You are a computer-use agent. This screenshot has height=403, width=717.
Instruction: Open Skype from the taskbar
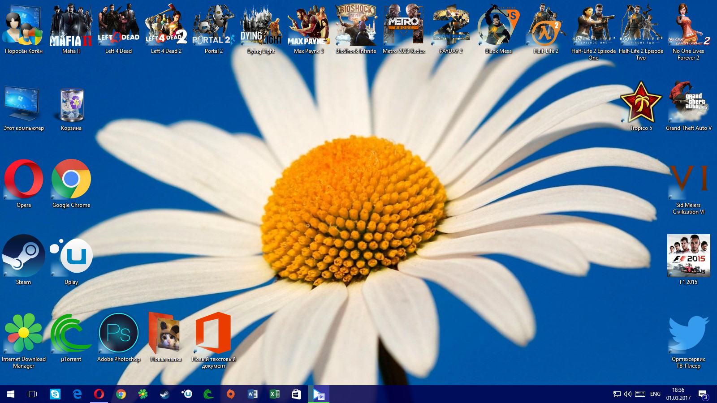tap(55, 394)
